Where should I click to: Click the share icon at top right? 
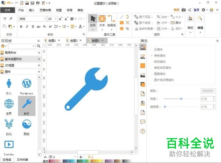190,10
